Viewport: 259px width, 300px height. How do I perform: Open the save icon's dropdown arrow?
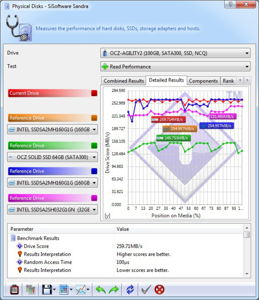pyautogui.click(x=55, y=289)
